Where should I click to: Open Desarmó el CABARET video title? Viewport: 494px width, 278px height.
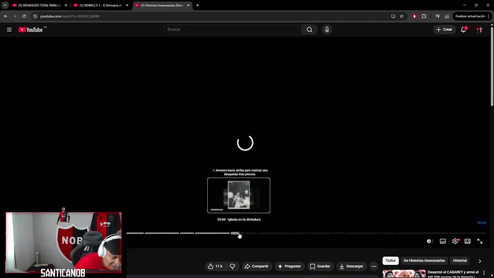click(x=453, y=274)
